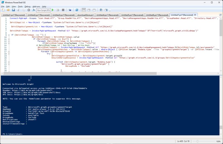Close the Untitled7.ps1 tab

click(x=195, y=15)
